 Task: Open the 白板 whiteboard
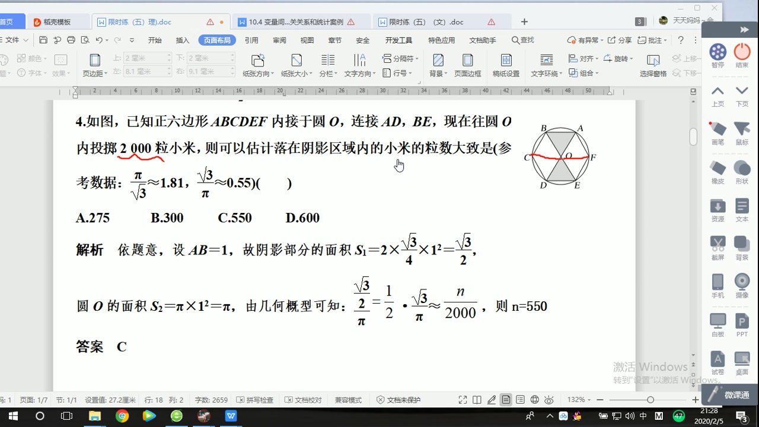click(718, 325)
